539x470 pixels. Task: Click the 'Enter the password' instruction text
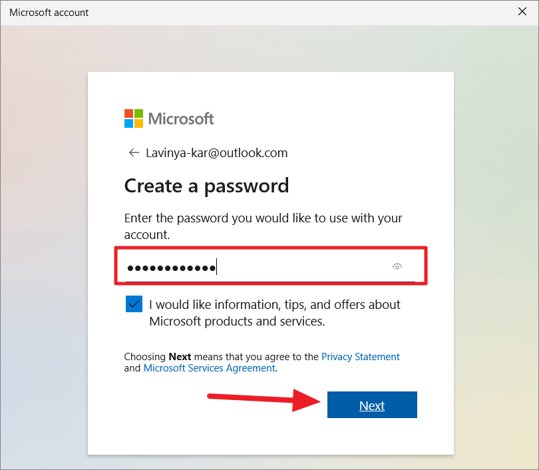coord(263,226)
